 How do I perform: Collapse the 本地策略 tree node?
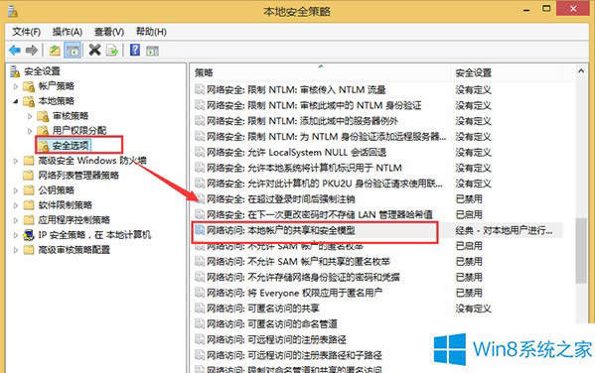[16, 101]
